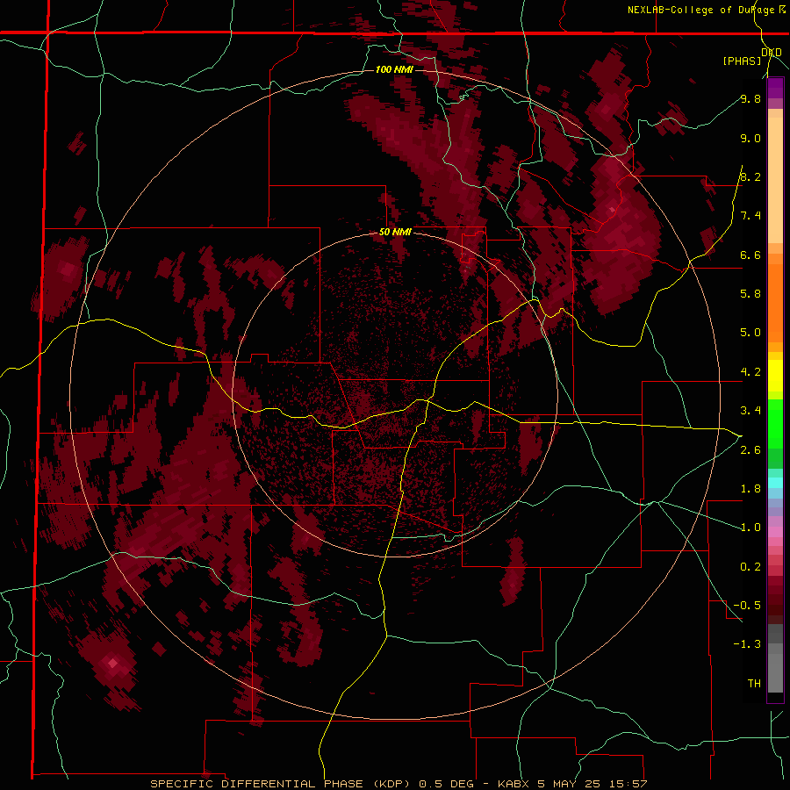Click the bright green color bar segment
The width and height of the screenshot is (790, 790).
(x=775, y=423)
